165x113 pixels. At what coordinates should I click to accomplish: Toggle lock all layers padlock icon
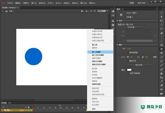(x=29, y=107)
